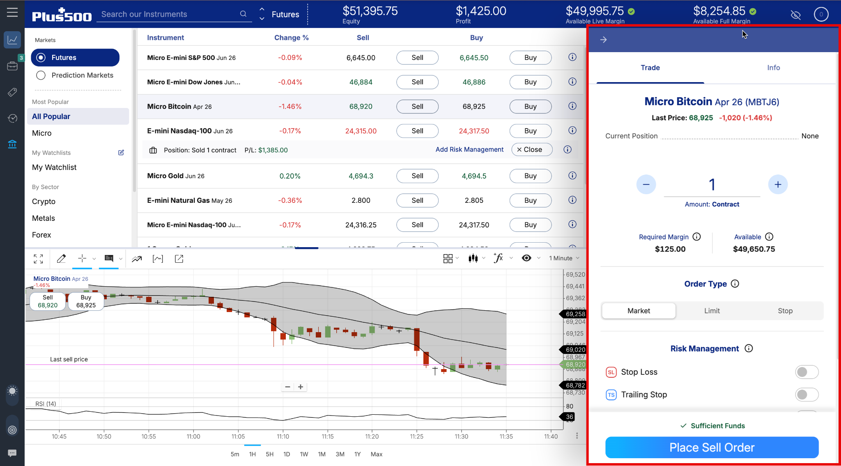Open the chart three-dot options menu
Image resolution: width=841 pixels, height=466 pixels.
pyautogui.click(x=577, y=436)
